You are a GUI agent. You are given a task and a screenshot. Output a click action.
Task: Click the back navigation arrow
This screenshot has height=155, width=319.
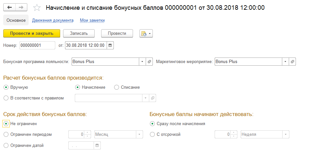tap(9, 7)
